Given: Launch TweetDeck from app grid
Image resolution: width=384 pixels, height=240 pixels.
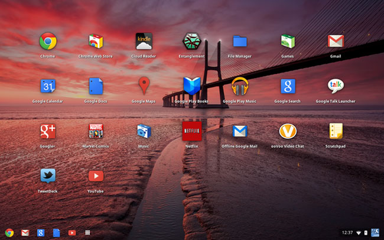Looking at the screenshot, I should tap(48, 176).
